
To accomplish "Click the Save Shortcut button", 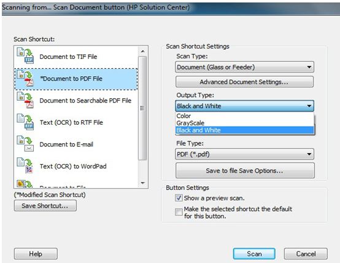I will 45,205.
